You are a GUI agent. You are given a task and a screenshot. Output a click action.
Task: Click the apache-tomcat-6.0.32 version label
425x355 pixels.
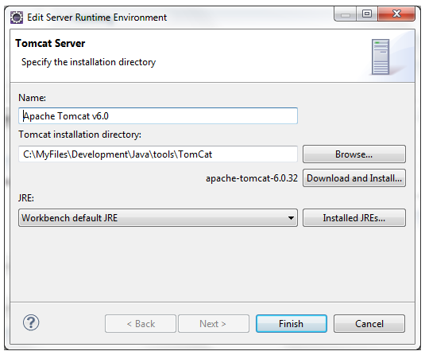point(252,178)
